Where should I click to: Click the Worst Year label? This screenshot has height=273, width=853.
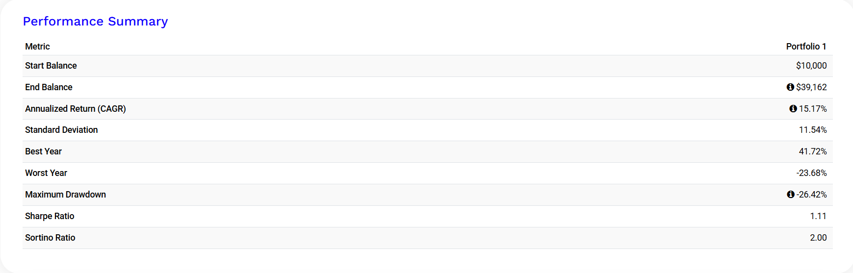pyautogui.click(x=46, y=173)
